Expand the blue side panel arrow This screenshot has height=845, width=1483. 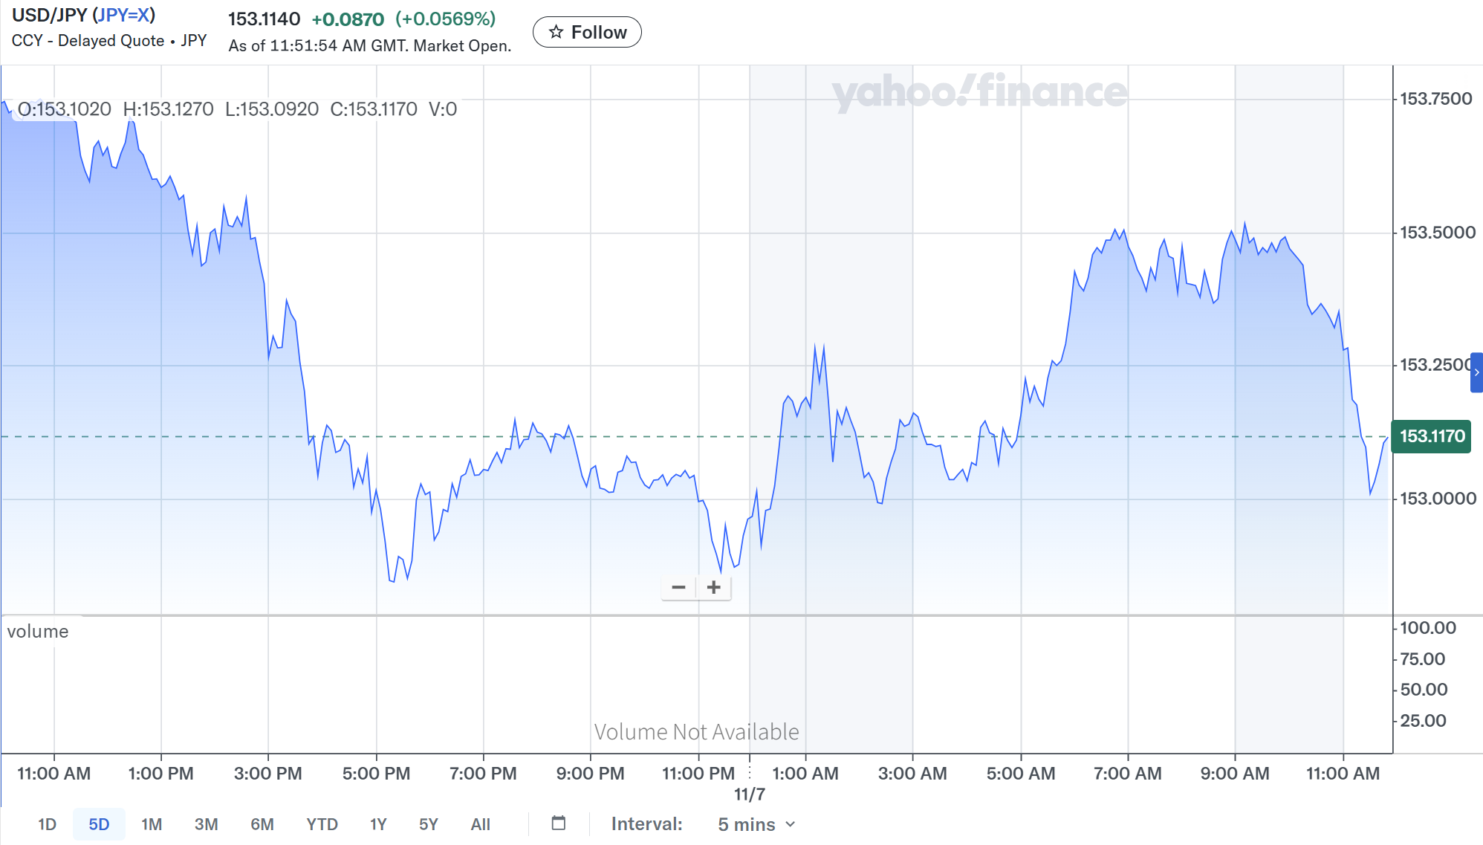1476,372
